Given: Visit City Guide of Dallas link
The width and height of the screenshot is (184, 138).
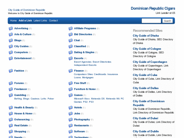Looking at the screenshot, I should tap(146, 88).
